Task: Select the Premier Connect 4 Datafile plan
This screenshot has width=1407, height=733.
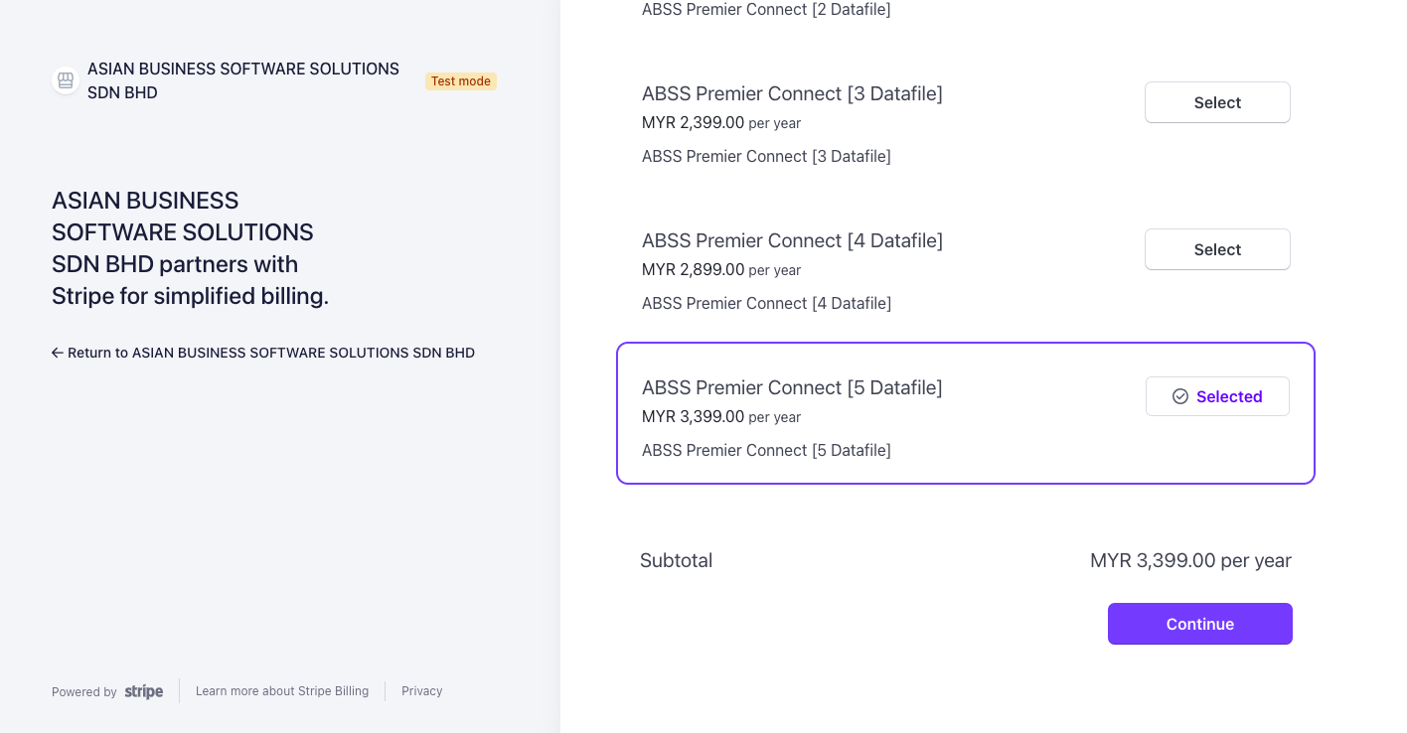Action: coord(1217,249)
